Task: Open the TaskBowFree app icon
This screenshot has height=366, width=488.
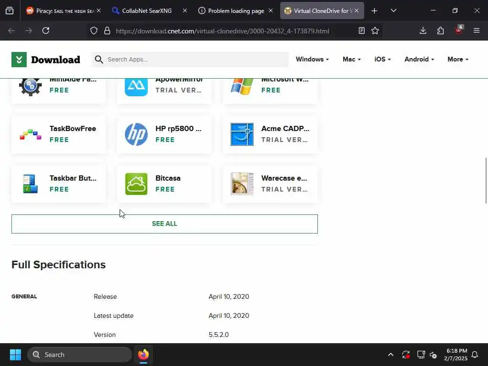Action: tap(30, 134)
